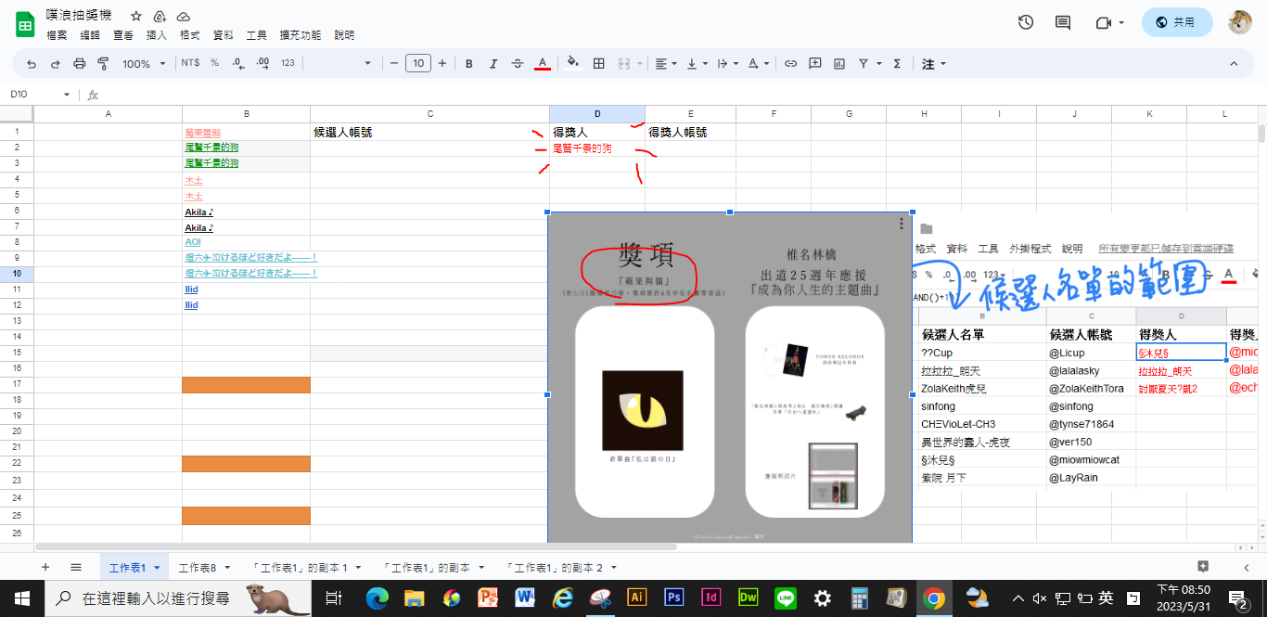Click the 共用 share button
This screenshot has height=617, width=1267.
pyautogui.click(x=1177, y=22)
